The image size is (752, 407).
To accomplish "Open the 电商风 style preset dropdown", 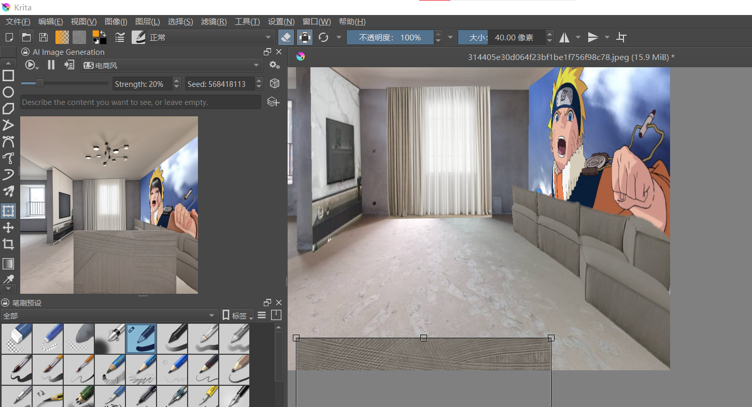I will click(x=172, y=65).
